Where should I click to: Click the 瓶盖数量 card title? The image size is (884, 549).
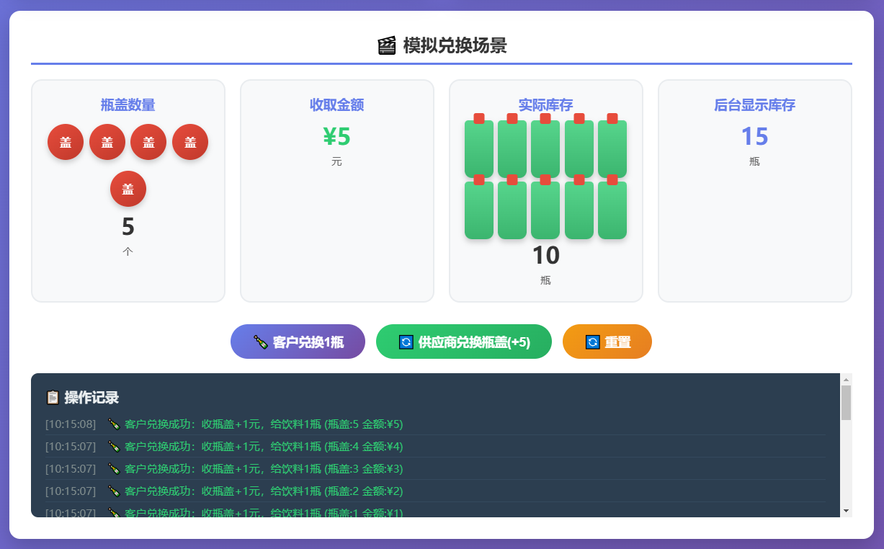coord(128,105)
